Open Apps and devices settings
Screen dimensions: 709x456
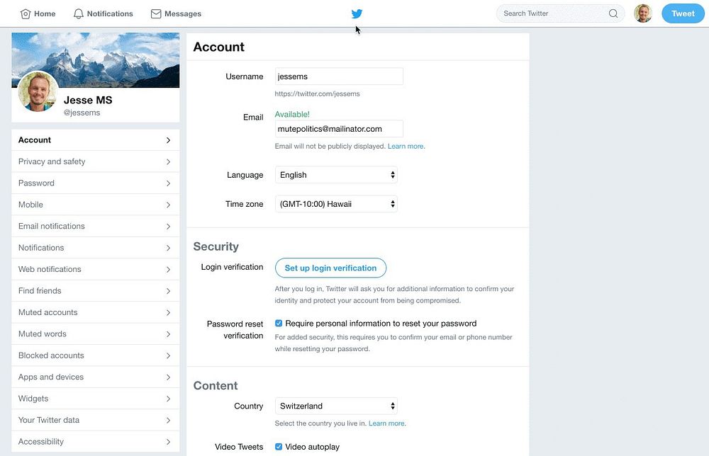(96, 377)
